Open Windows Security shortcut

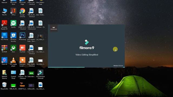click(13, 37)
